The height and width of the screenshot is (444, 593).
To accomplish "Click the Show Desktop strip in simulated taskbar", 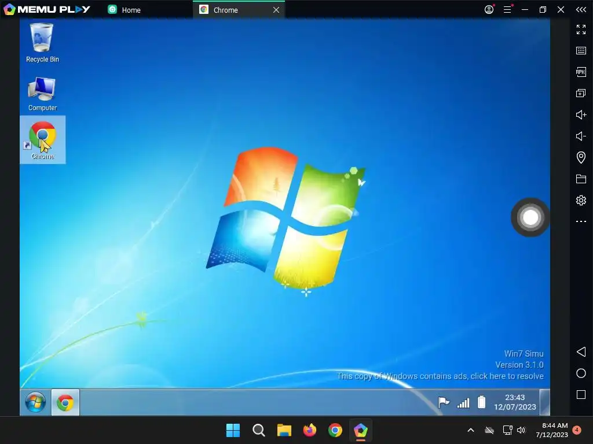I will point(544,402).
